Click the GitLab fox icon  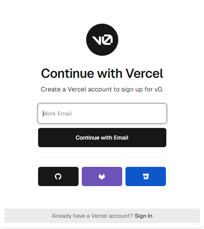(x=102, y=176)
